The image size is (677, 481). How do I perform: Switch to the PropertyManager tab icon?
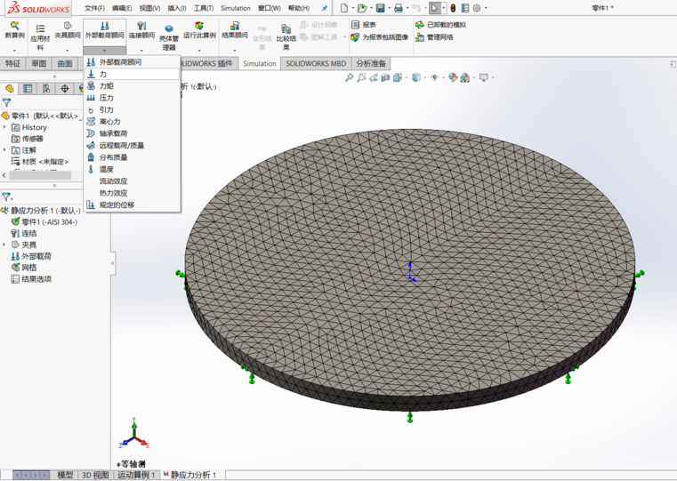[x=28, y=89]
